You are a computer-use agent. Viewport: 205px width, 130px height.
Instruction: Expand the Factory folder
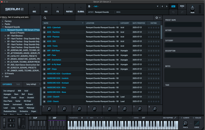point(3,21)
